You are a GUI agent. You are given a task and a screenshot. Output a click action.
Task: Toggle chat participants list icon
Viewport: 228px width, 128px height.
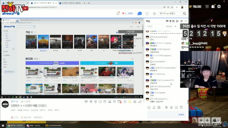coord(177,21)
